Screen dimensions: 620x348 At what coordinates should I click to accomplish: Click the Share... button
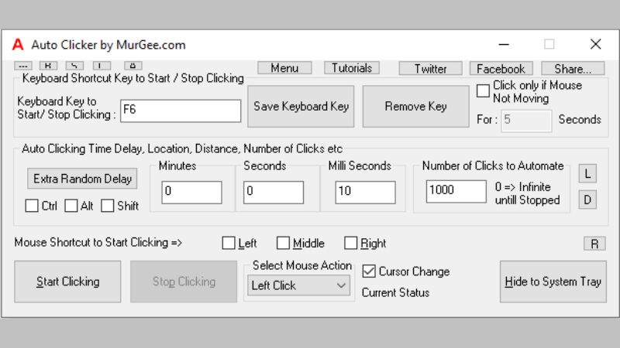(x=573, y=69)
